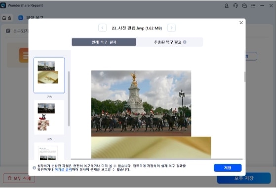The width and height of the screenshot is (277, 188).
Task: Click the orange document file icon behind dialog
Action: (24, 55)
